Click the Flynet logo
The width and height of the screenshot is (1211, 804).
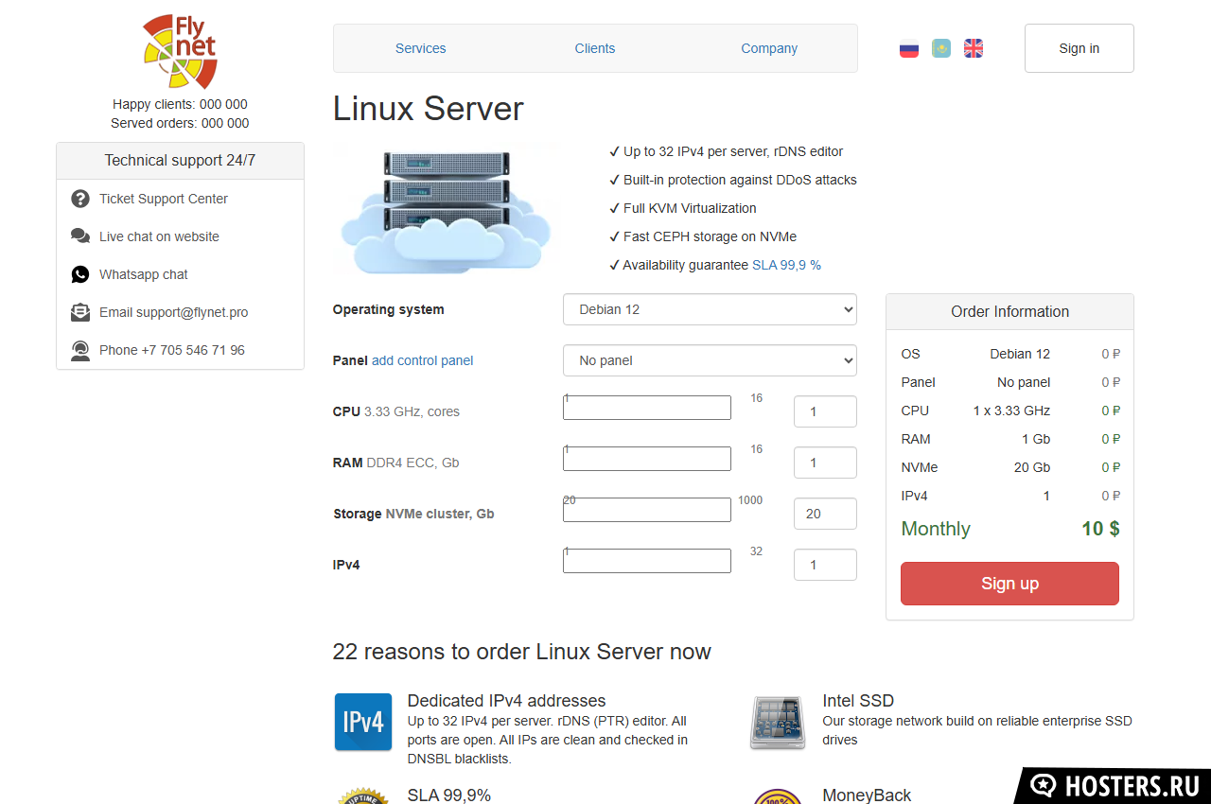point(180,52)
